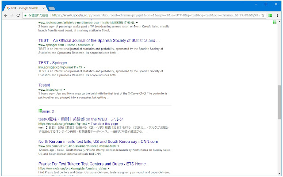
Task: Expand dropdown arrow next to eow.alc.co.jp URL
Action: click(x=88, y=124)
